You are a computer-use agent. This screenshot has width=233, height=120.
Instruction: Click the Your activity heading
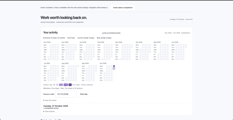coord(50,32)
